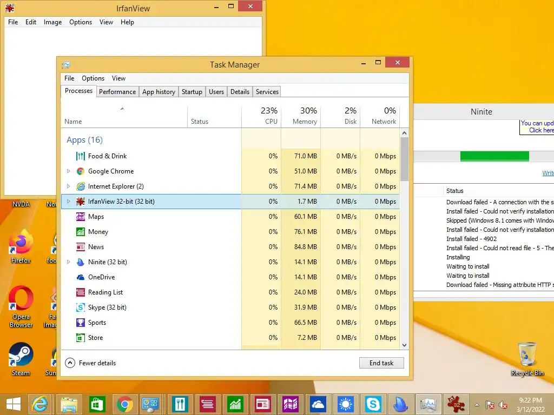
Task: Click the "Install failed - 4902" status in Ninite
Action: tap(471, 239)
